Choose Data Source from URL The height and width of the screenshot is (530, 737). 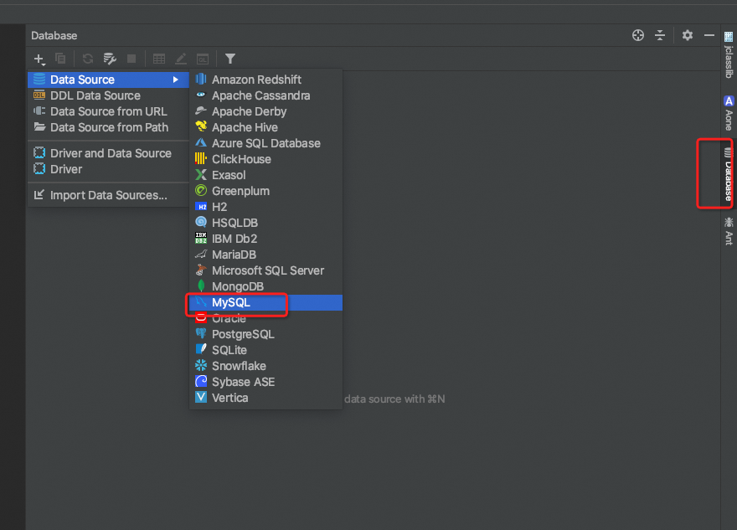click(109, 112)
